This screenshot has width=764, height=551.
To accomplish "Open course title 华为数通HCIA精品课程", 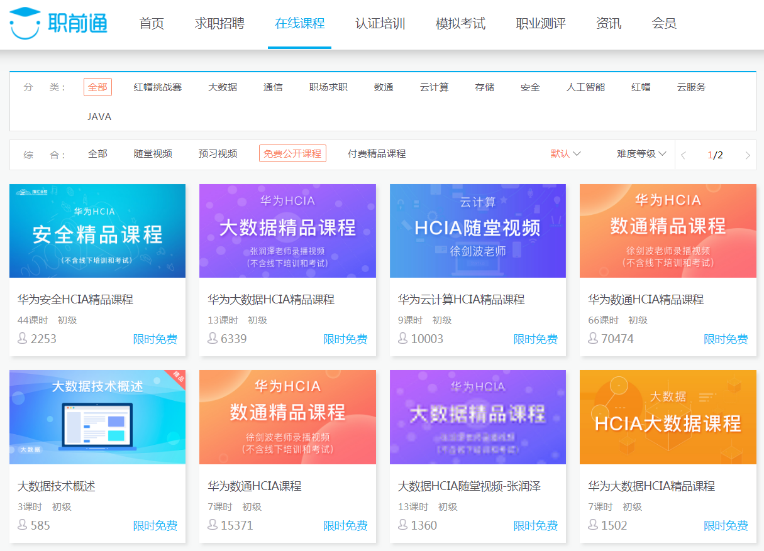I will [646, 300].
